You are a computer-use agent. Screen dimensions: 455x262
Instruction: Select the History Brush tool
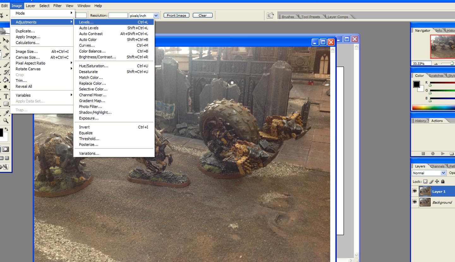pyautogui.click(x=6, y=72)
